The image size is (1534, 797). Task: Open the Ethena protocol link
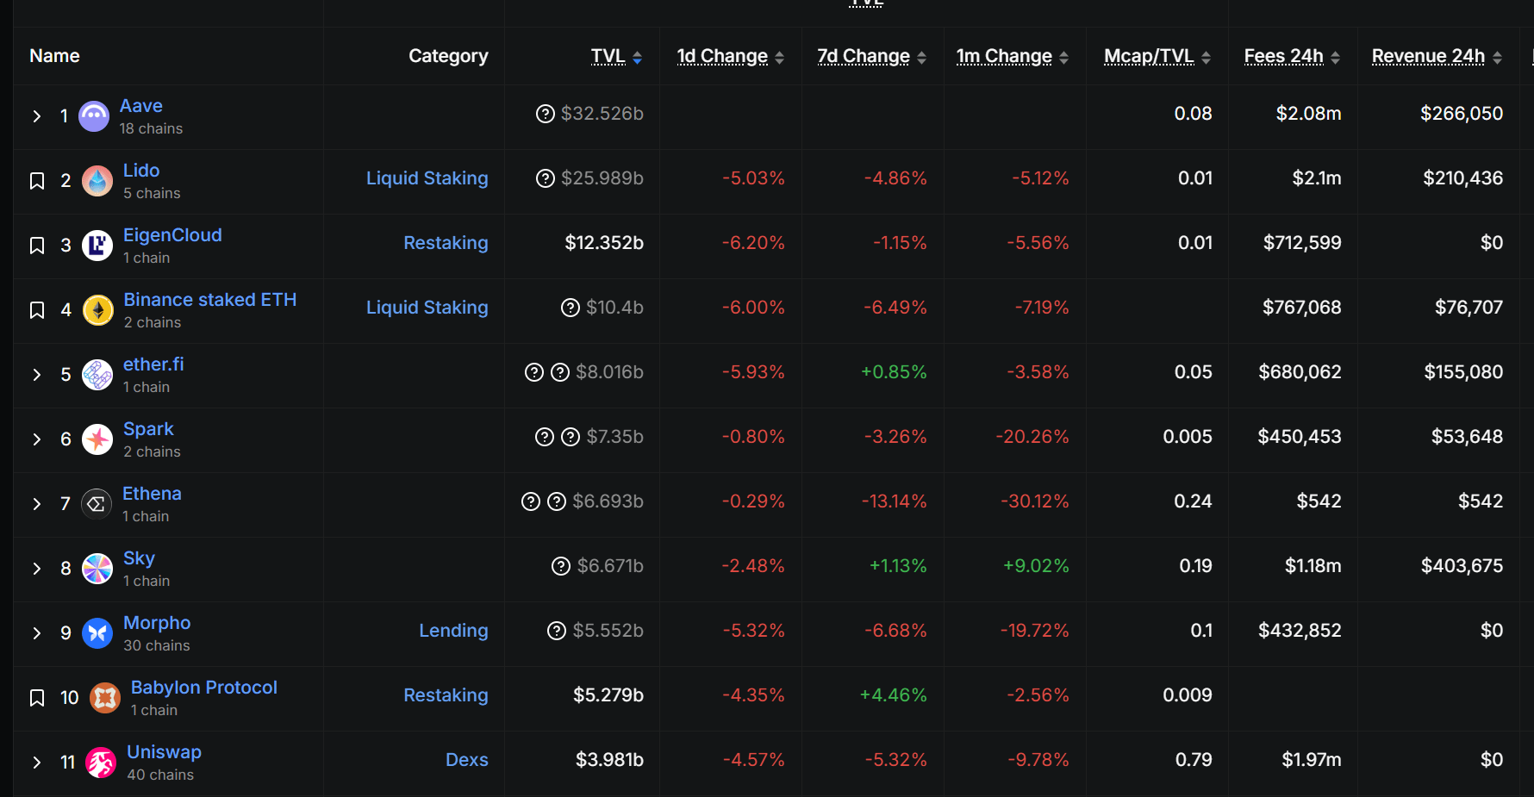[152, 494]
